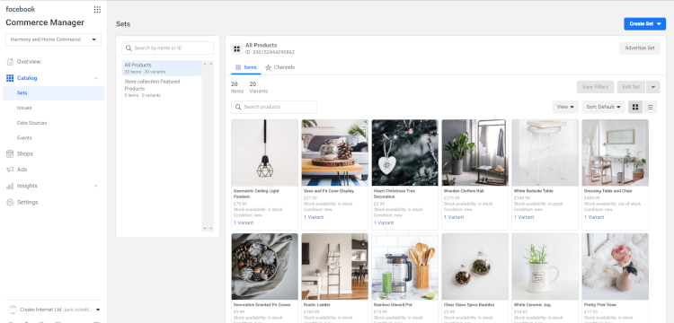Click 1 Variant link under White Bedside Table

click(x=524, y=217)
